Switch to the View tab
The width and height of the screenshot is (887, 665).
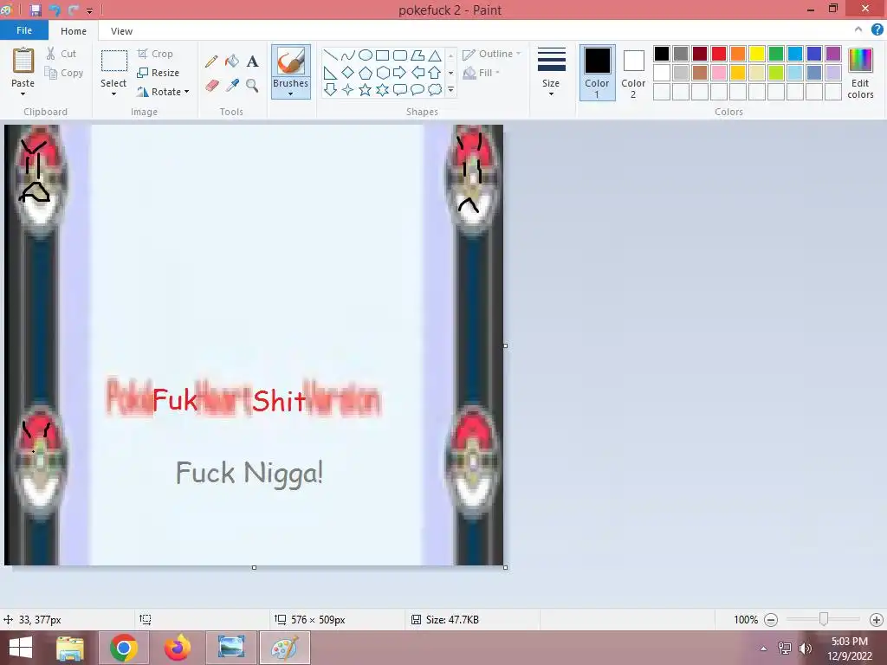[x=121, y=31]
